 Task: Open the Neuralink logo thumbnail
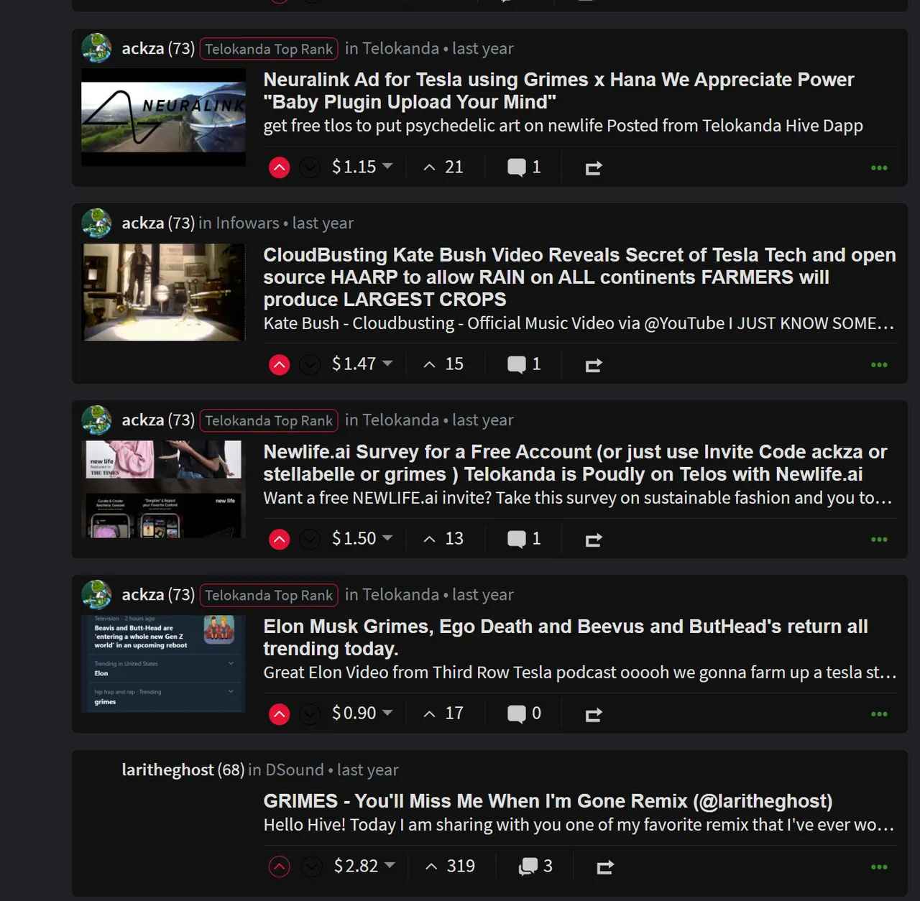click(x=163, y=118)
